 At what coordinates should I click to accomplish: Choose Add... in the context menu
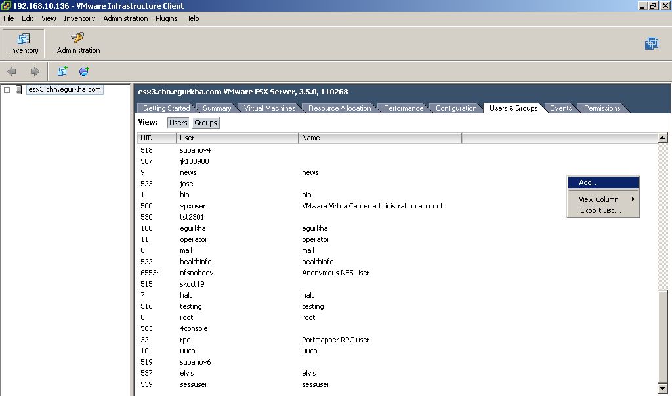(603, 182)
